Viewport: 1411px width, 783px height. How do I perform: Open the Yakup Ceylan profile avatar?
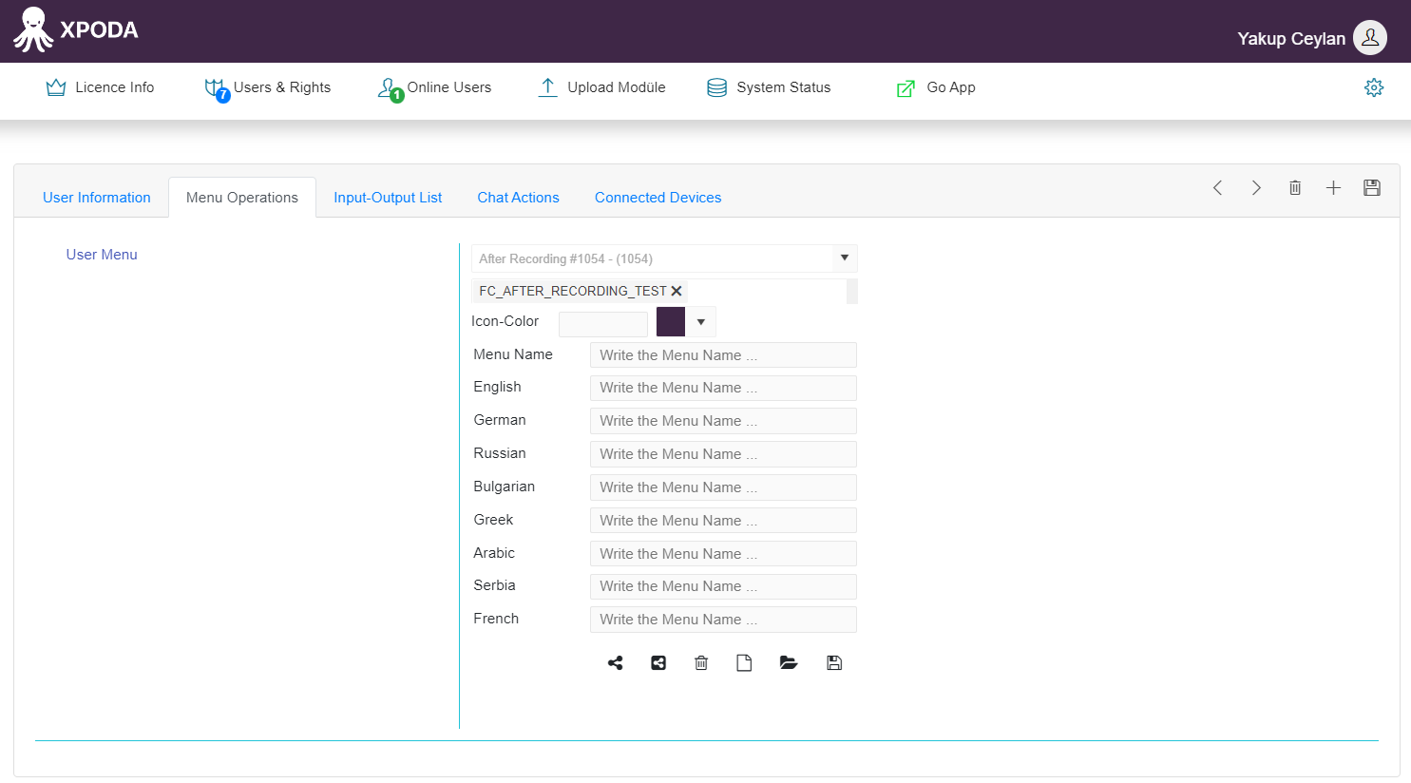(1370, 38)
